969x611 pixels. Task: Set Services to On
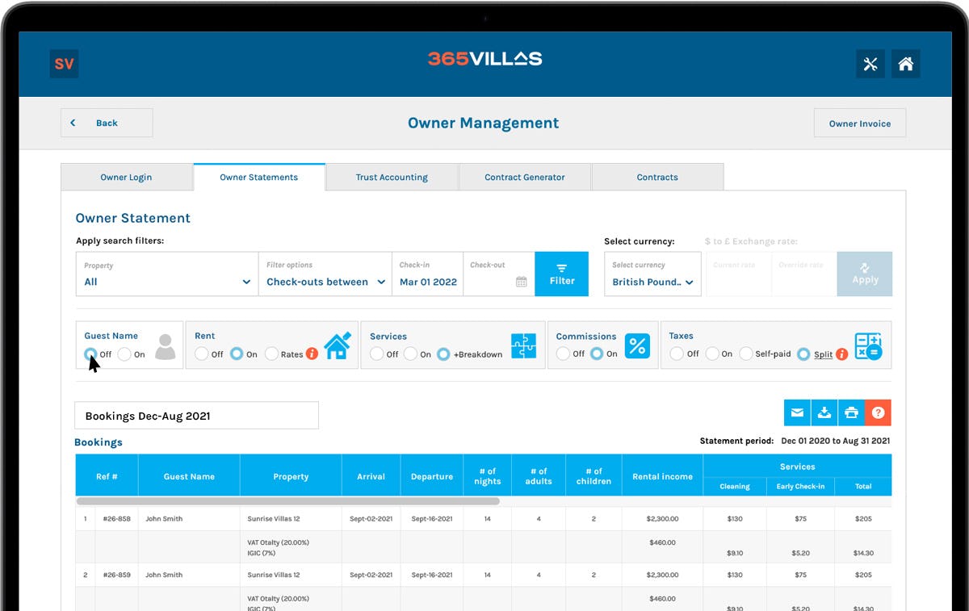coord(410,354)
